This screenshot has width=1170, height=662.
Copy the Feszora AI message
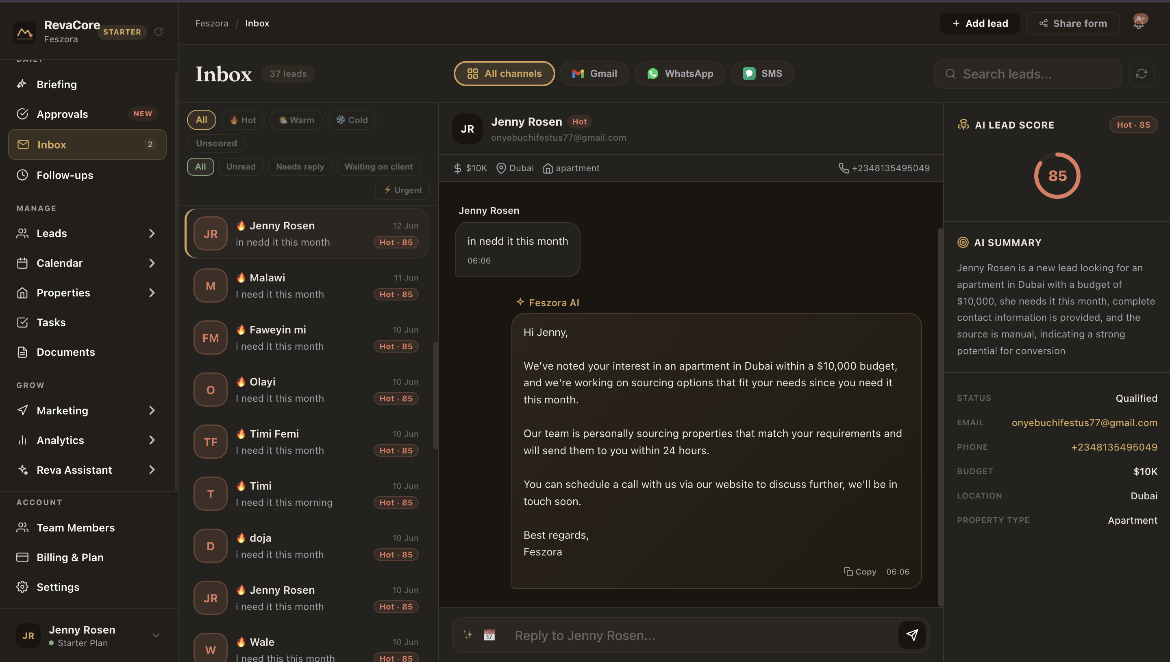pos(860,571)
